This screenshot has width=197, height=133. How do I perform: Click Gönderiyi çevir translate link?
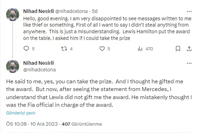click(x=21, y=113)
